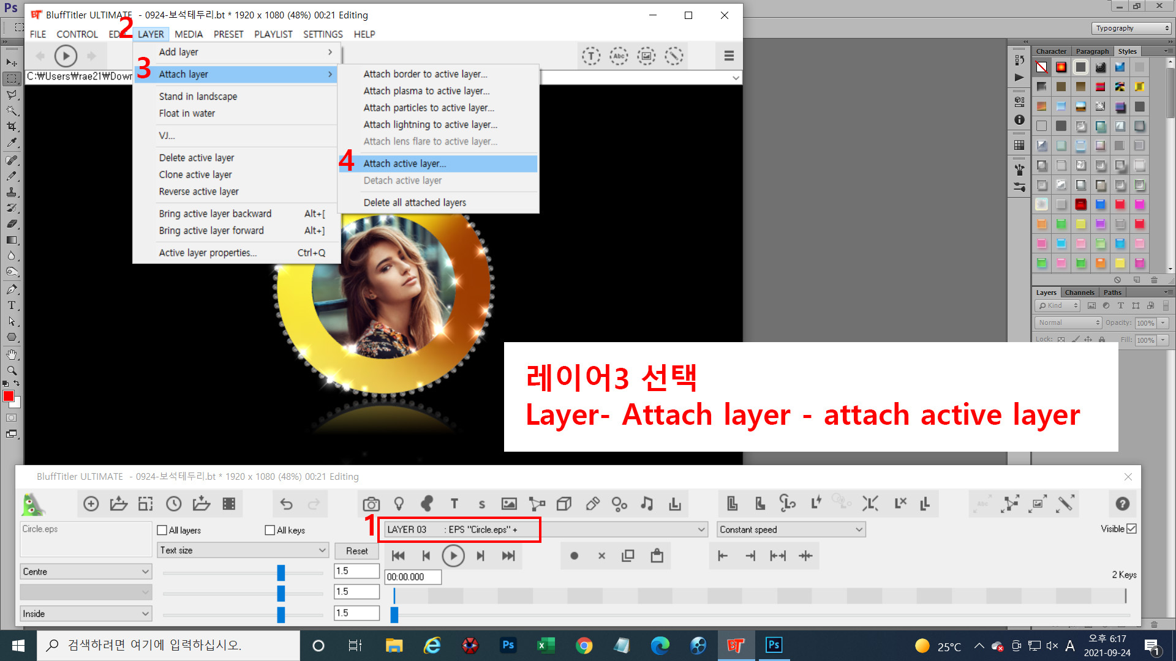The width and height of the screenshot is (1176, 661).
Task: Add picture layer from toolbar
Action: pos(508,504)
